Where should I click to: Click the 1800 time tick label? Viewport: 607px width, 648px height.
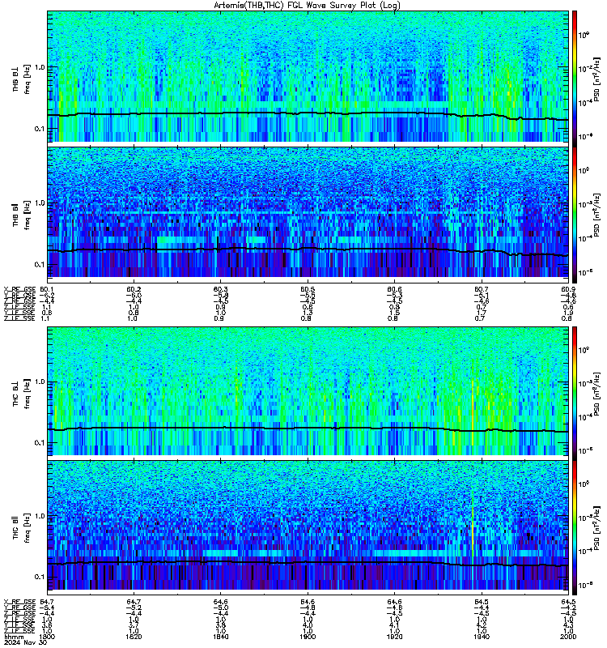click(47, 637)
